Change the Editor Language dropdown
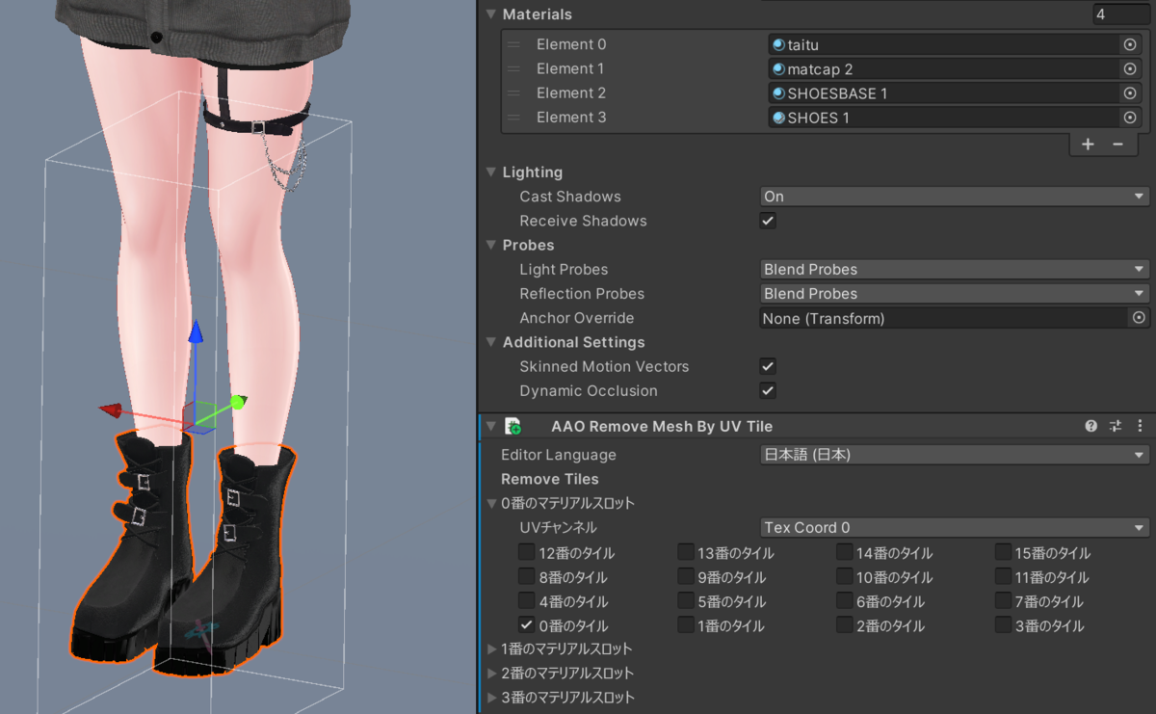The width and height of the screenshot is (1156, 714). click(954, 454)
